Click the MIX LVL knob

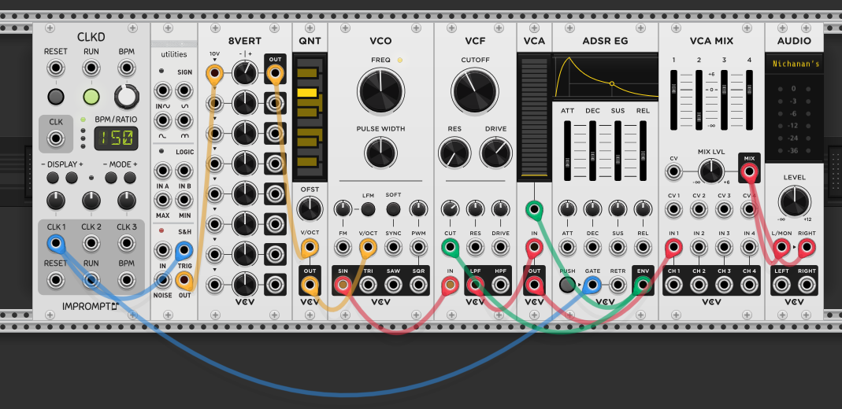tap(711, 172)
